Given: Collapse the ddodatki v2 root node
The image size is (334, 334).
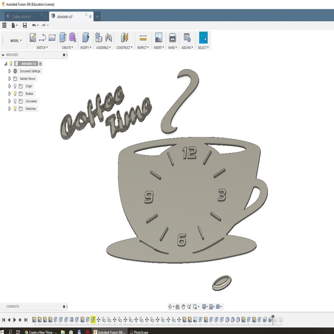Looking at the screenshot, I should click(6, 64).
